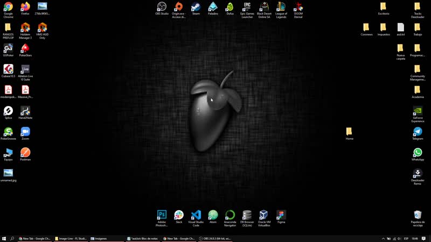This screenshot has width=431, height=242.
Task: Switch to Image-Line FL Studio taskbar window
Action: click(71, 239)
